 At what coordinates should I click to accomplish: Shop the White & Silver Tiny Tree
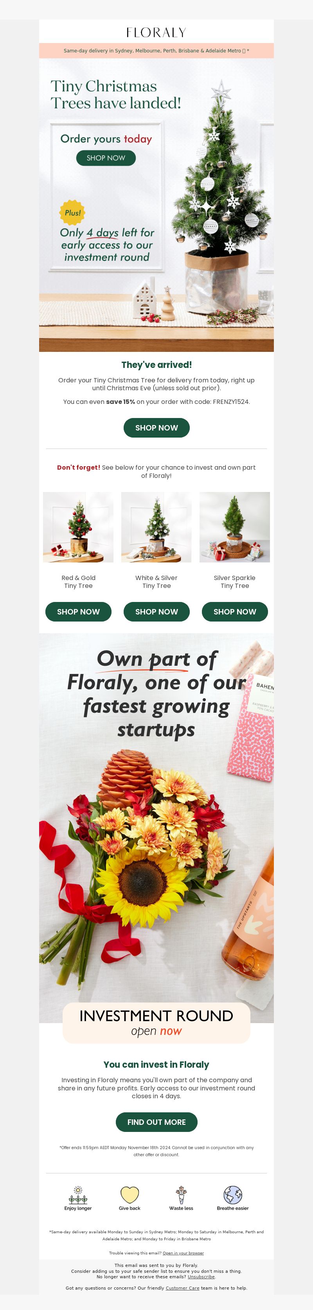[x=156, y=611]
